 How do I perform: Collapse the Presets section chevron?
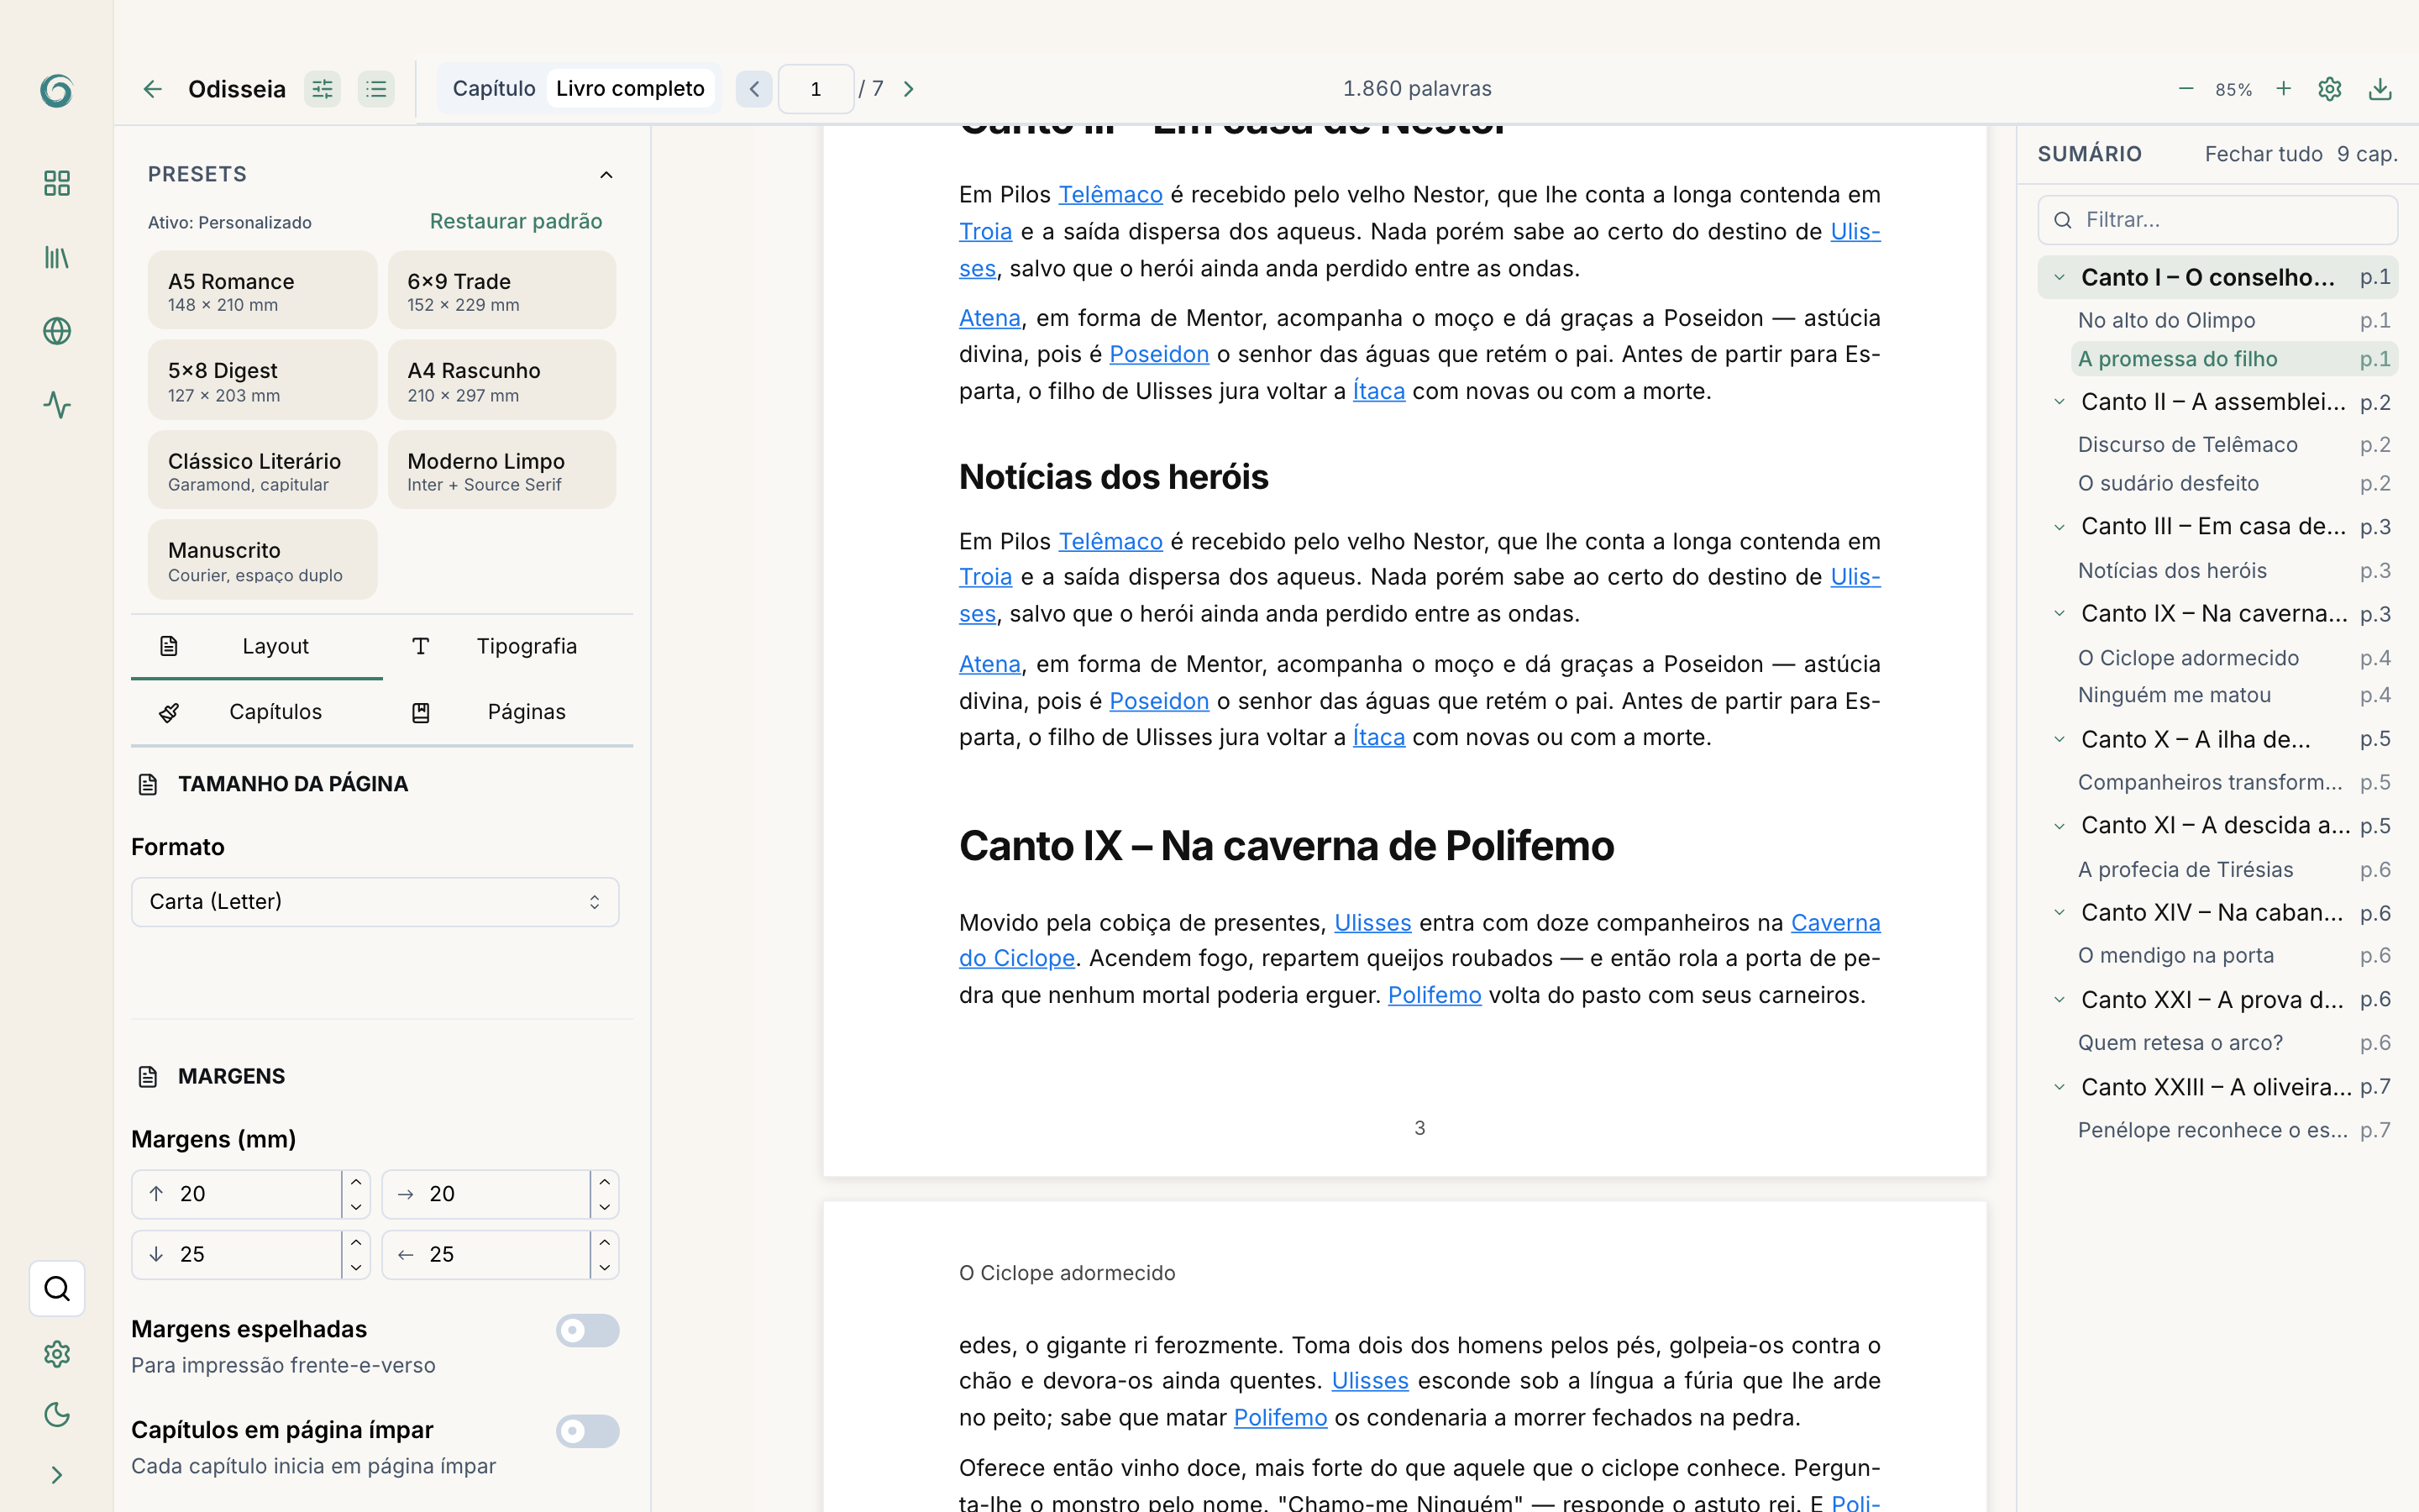click(x=606, y=175)
